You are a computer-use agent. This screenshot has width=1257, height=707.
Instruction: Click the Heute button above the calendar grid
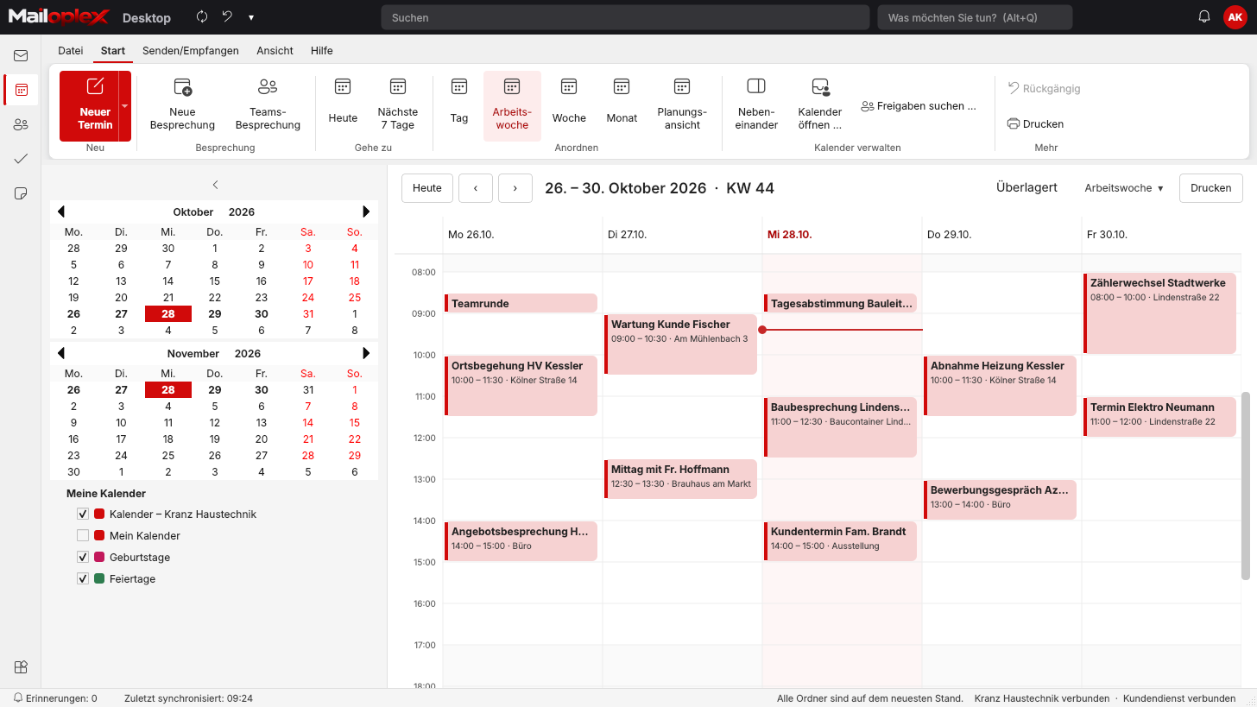427,188
